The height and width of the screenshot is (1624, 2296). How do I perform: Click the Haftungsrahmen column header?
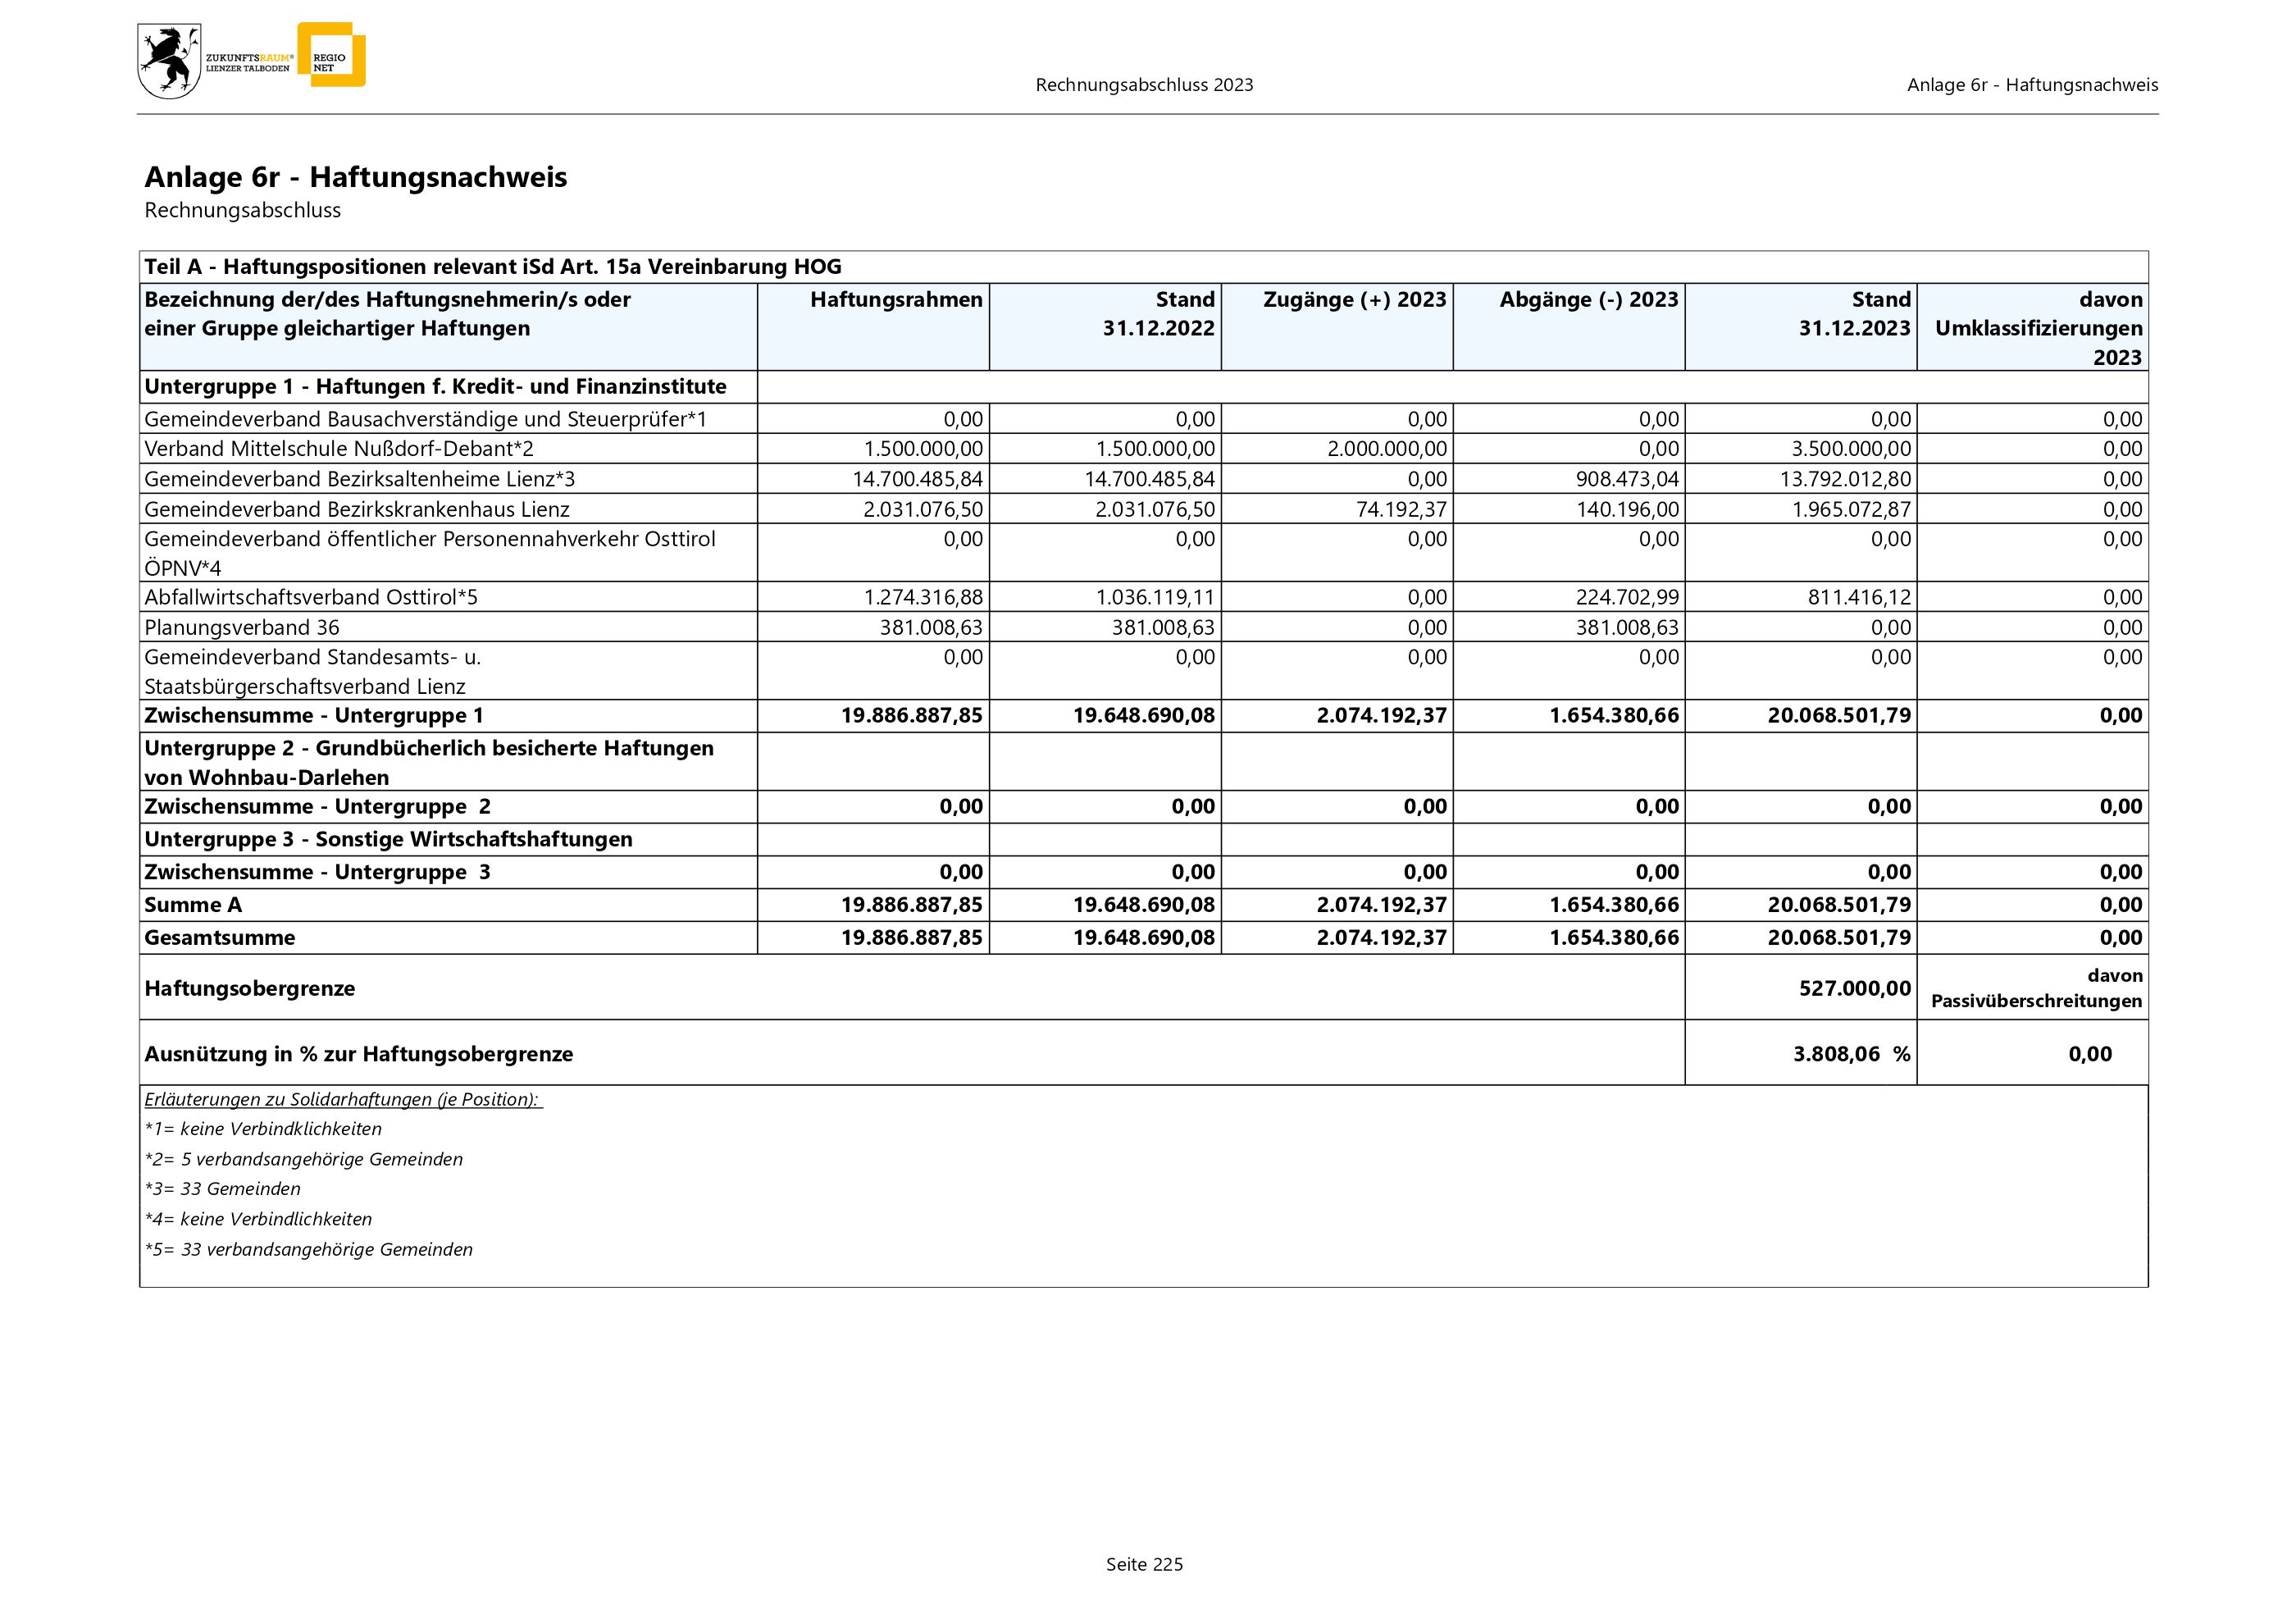[896, 299]
